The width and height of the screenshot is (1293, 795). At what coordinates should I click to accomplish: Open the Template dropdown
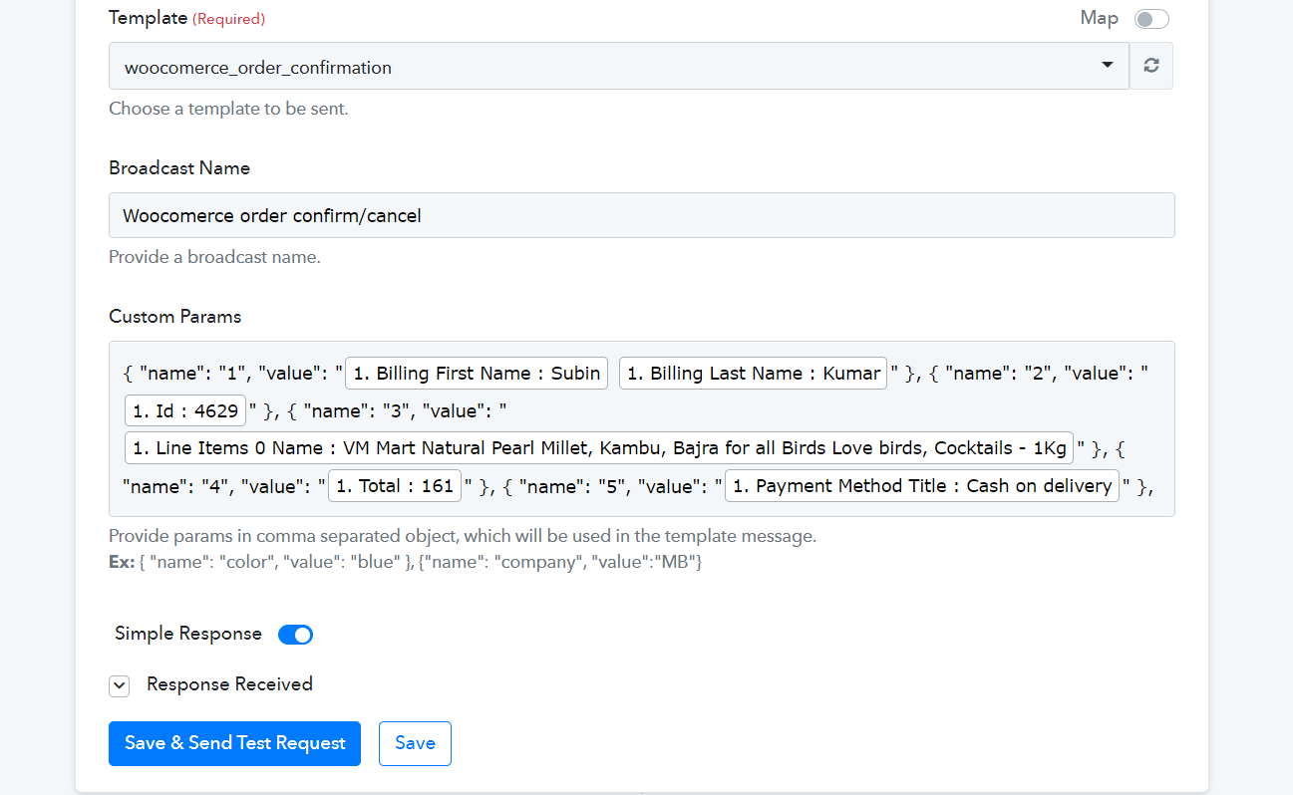point(619,66)
